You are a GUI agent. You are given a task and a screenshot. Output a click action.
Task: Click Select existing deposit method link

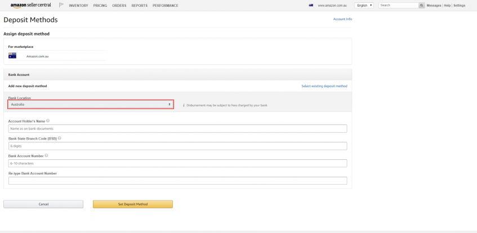pos(324,86)
